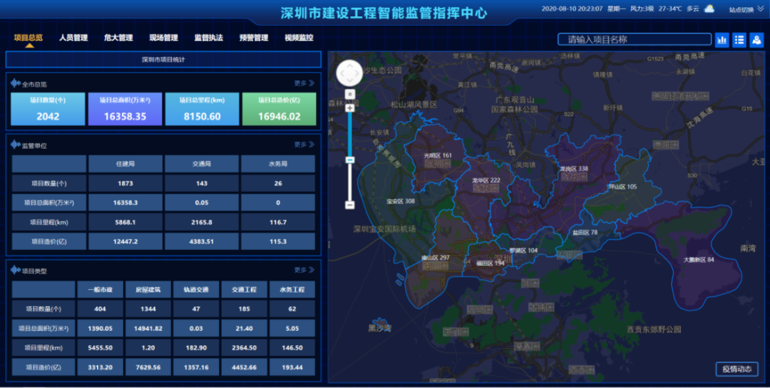Click the 交通工程 column header

click(x=244, y=290)
